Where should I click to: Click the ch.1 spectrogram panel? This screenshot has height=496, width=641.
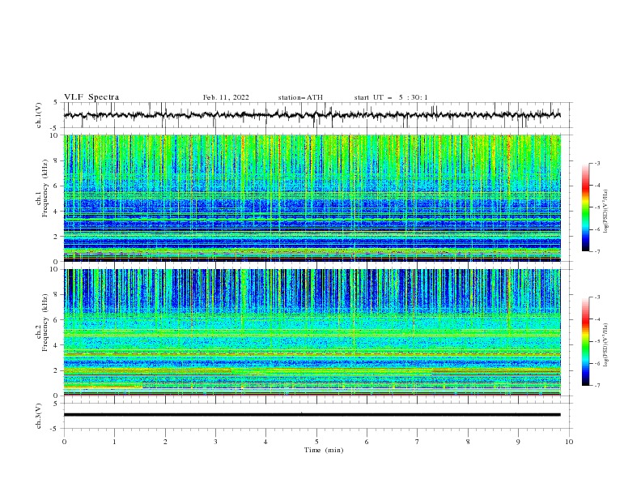[312, 198]
